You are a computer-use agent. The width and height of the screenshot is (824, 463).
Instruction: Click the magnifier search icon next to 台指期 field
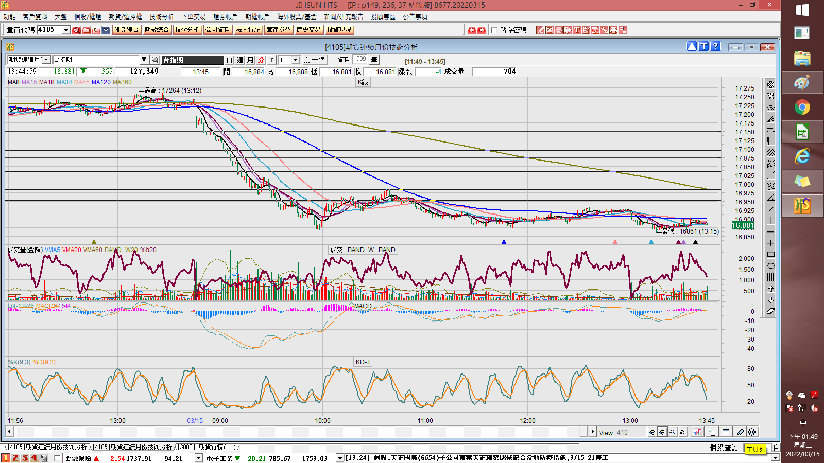(154, 60)
